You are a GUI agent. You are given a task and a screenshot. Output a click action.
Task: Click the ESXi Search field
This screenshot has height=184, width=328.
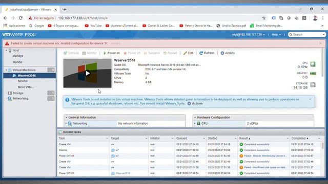pyautogui.click(x=305, y=35)
